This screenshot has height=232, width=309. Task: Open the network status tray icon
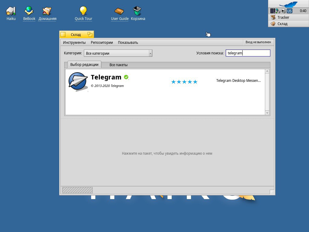278,11
